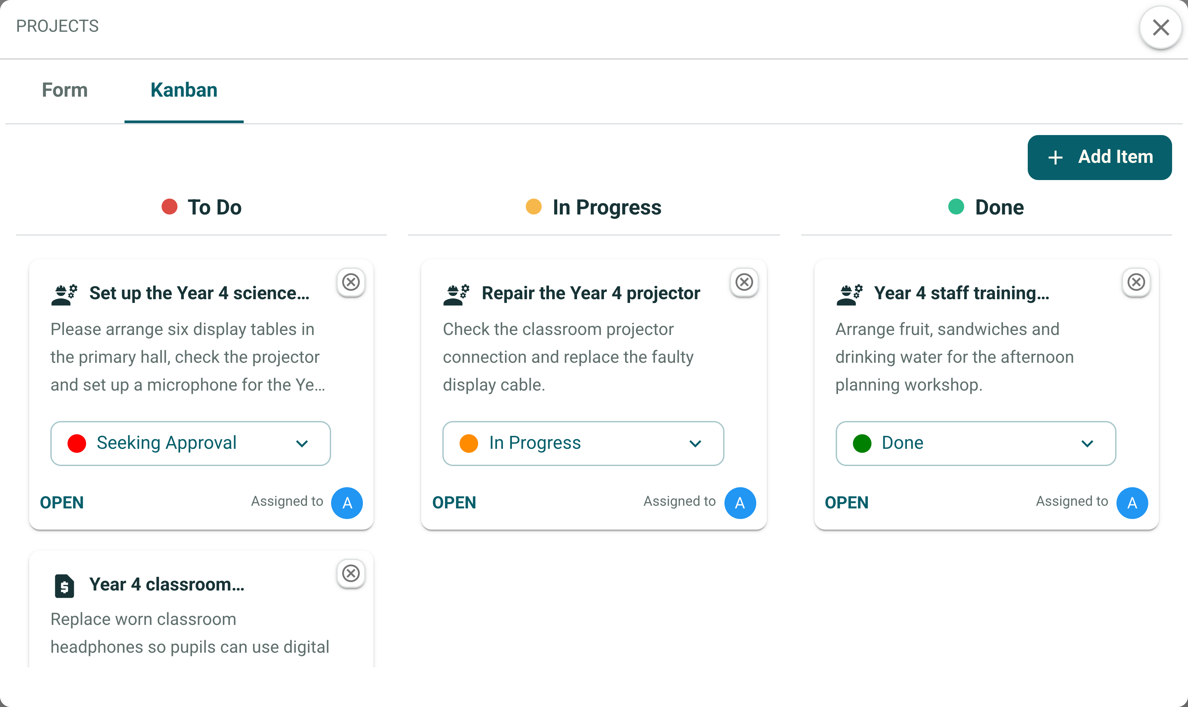Click the Add Item button
Viewport: 1188px width, 707px height.
point(1099,157)
